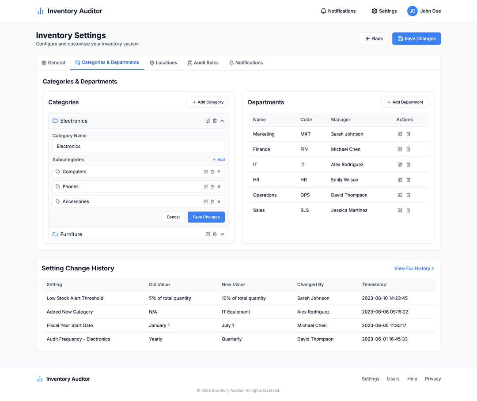Switch to the Audit Rules tab
Image resolution: width=477 pixels, height=401 pixels.
(203, 62)
